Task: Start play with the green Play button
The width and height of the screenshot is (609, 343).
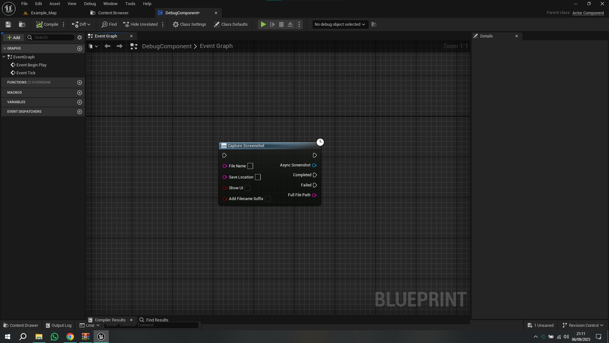Action: pos(263,24)
